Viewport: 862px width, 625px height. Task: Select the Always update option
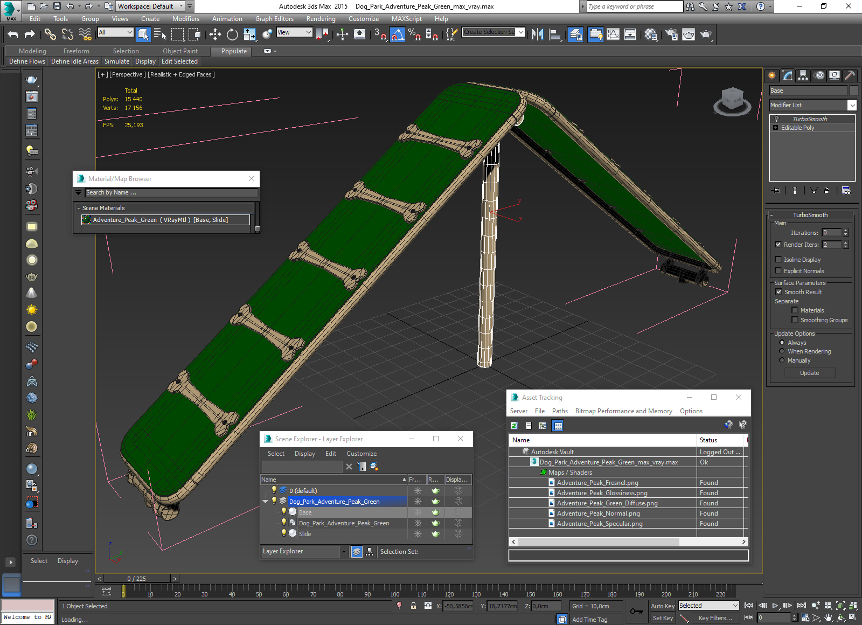point(782,343)
